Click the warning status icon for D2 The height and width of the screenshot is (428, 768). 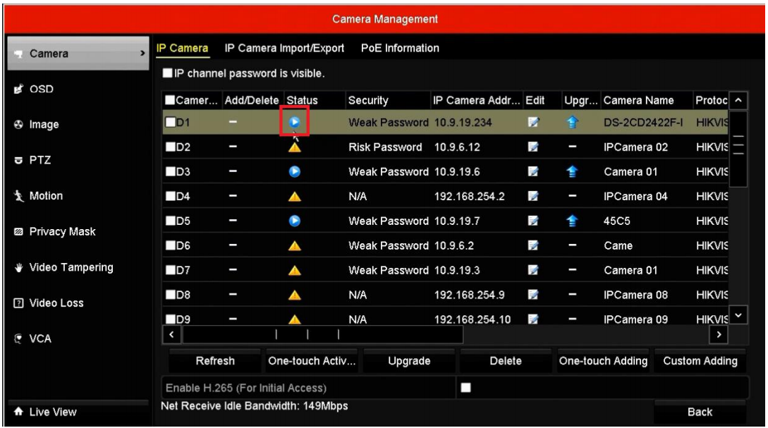click(295, 148)
